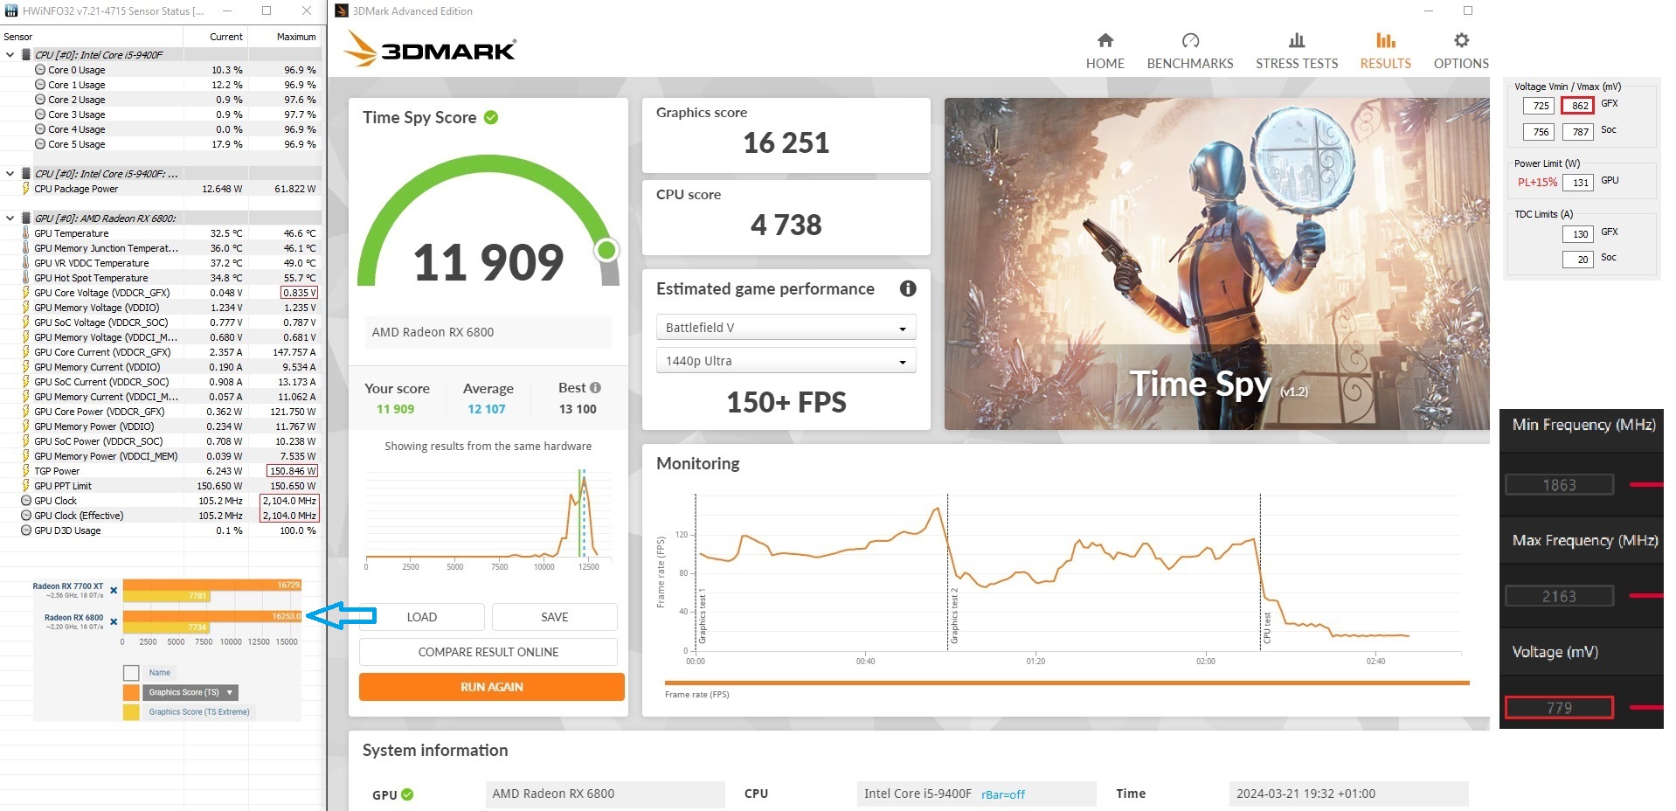Screen dimensions: 1676x811
Task: Open the Graphics Score (TS) dropdown
Action: [190, 692]
